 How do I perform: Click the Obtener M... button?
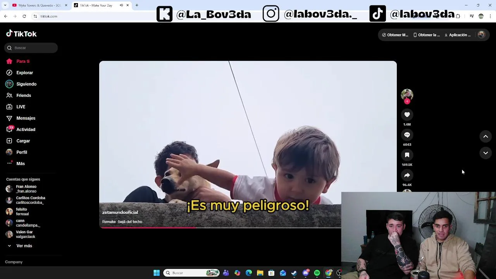[395, 35]
